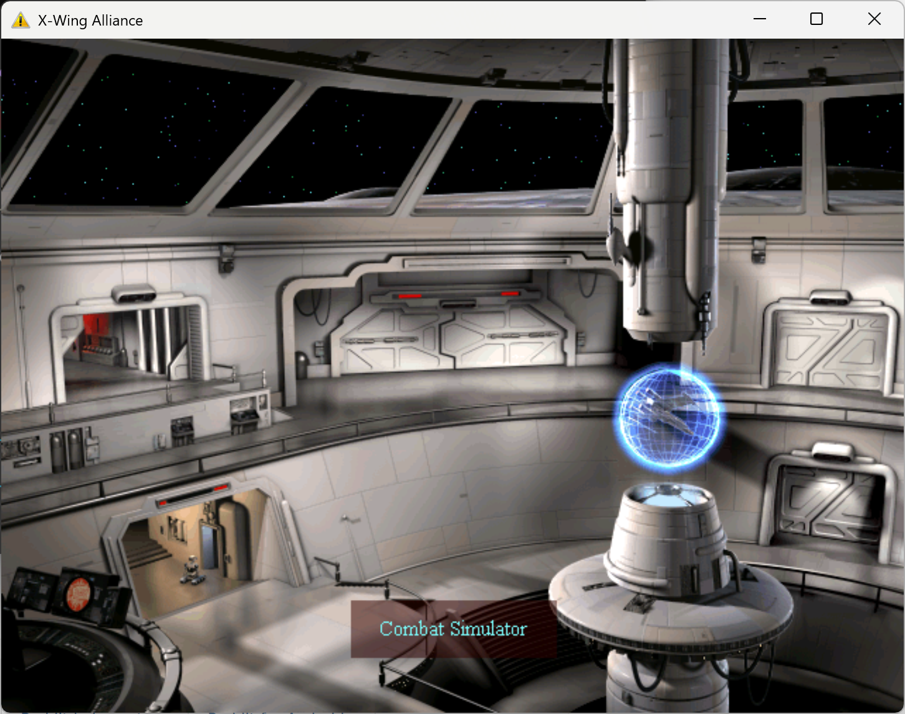Screen dimensions: 905x714
Task: Click the computer terminal on the left balcony
Action: (x=244, y=416)
